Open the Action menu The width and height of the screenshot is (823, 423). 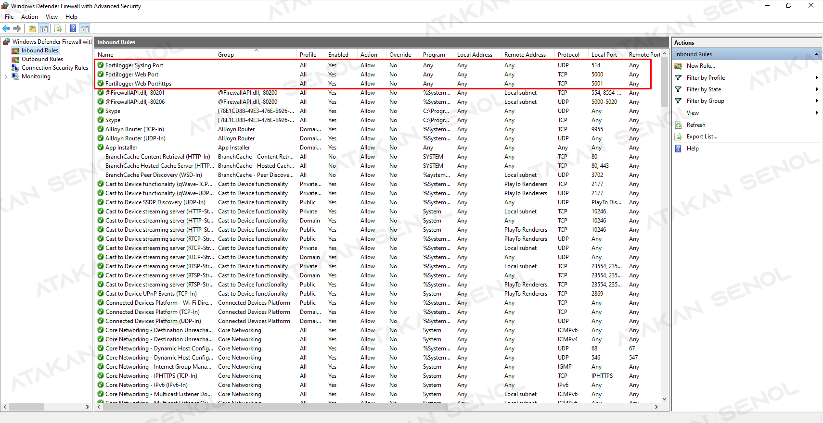point(29,17)
